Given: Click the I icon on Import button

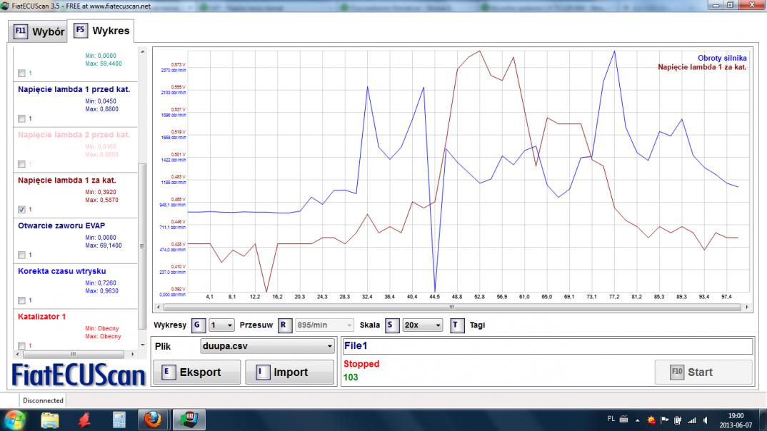Looking at the screenshot, I should pyautogui.click(x=262, y=372).
